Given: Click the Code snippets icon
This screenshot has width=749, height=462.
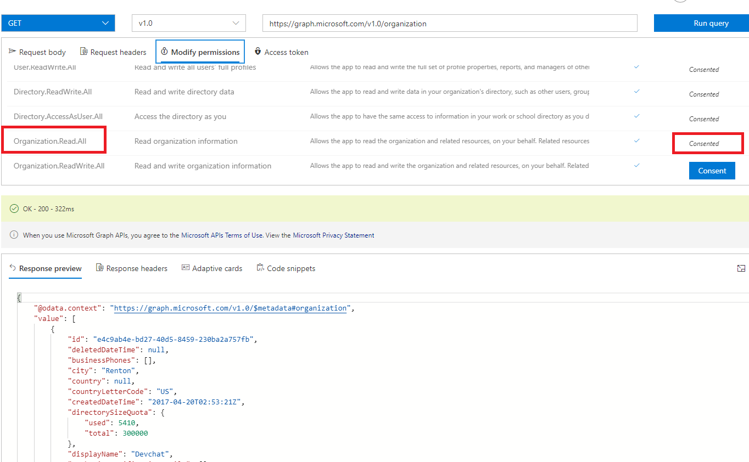Looking at the screenshot, I should coord(260,268).
